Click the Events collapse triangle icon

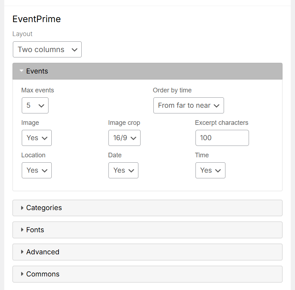[x=21, y=71]
